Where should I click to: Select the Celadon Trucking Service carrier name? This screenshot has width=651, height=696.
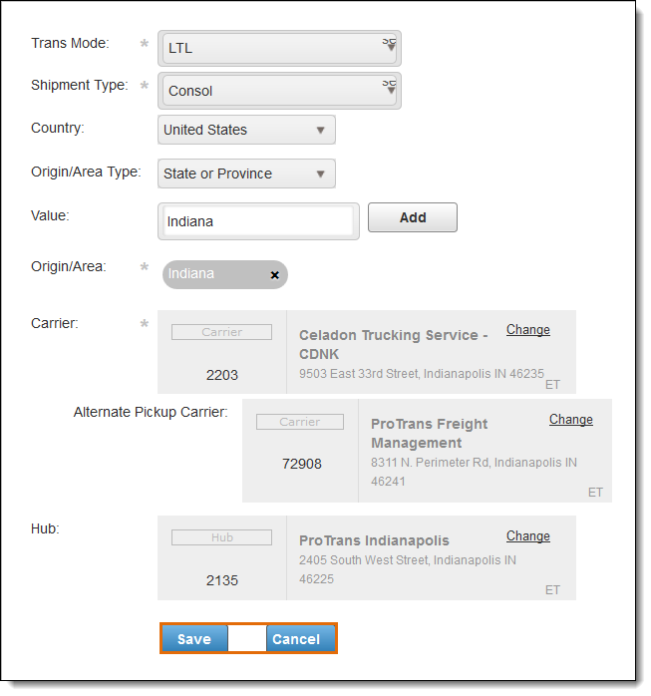pyautogui.click(x=393, y=344)
